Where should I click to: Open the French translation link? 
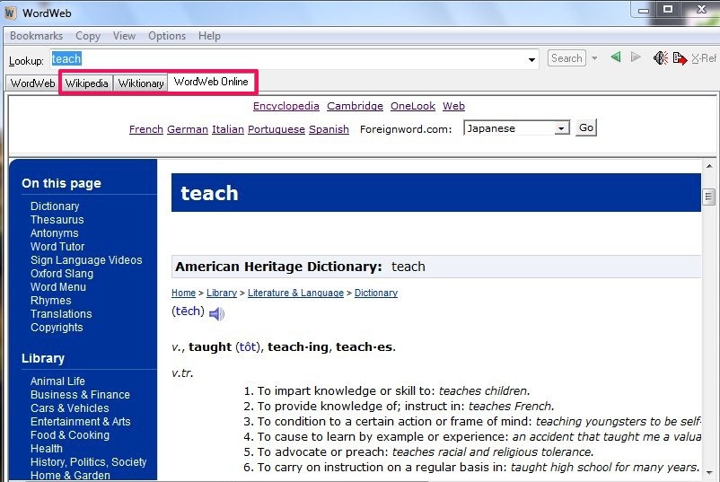[146, 129]
